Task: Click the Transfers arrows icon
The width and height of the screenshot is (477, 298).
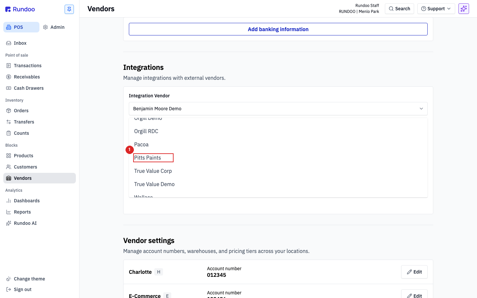Action: 9,122
